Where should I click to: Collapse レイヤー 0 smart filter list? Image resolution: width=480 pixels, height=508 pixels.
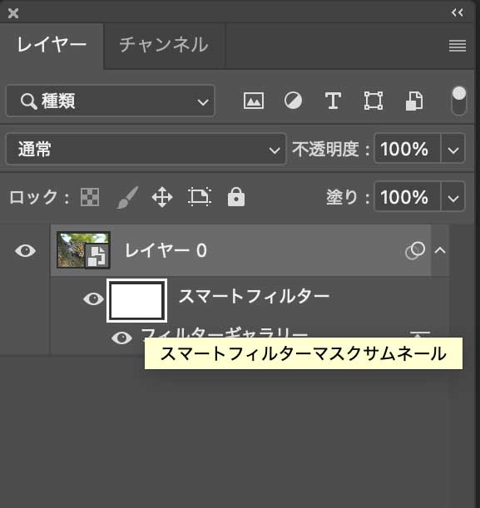[x=440, y=250]
